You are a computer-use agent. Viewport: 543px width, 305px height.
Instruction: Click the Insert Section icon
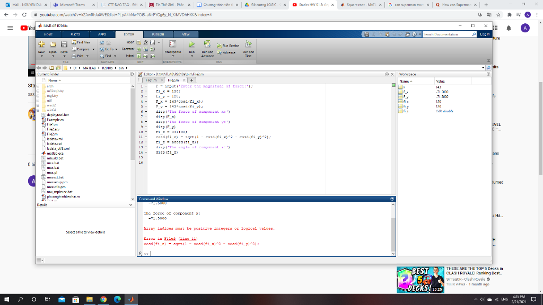click(x=139, y=42)
